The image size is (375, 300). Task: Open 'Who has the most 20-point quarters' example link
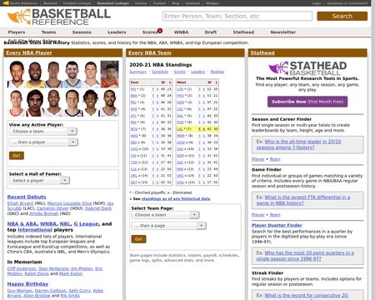(305, 256)
